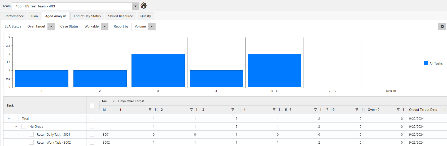Click filter icon on 5 - 6 column

click(315, 110)
